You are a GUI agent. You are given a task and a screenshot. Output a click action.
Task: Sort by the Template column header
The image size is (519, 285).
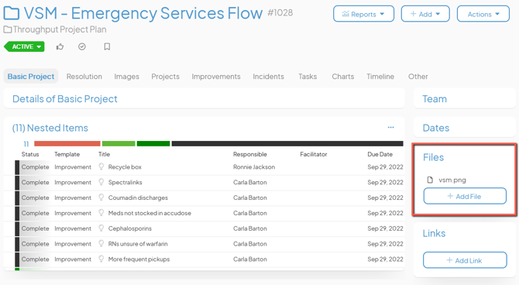point(67,154)
